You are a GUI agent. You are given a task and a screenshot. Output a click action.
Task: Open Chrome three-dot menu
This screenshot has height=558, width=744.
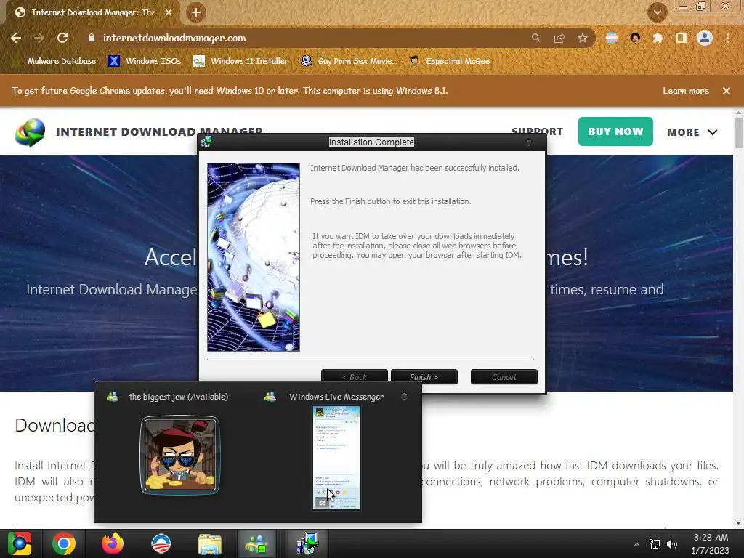click(728, 38)
